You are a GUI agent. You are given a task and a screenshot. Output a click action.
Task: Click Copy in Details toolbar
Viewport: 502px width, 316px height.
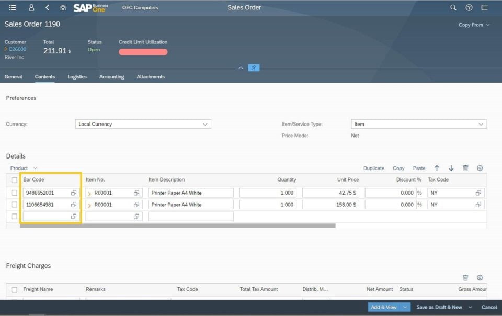point(398,168)
